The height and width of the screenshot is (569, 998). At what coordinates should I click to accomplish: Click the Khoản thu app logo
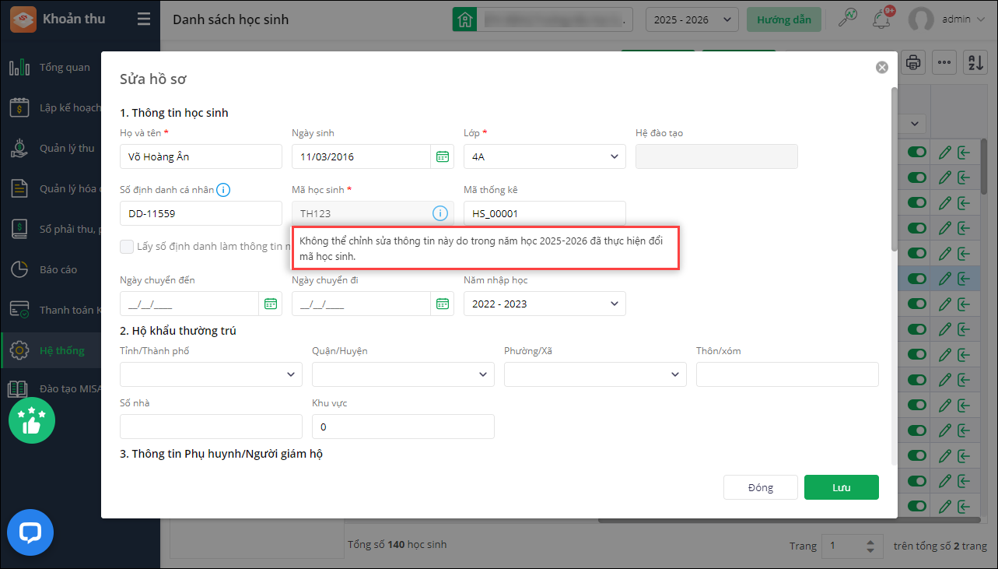(22, 19)
